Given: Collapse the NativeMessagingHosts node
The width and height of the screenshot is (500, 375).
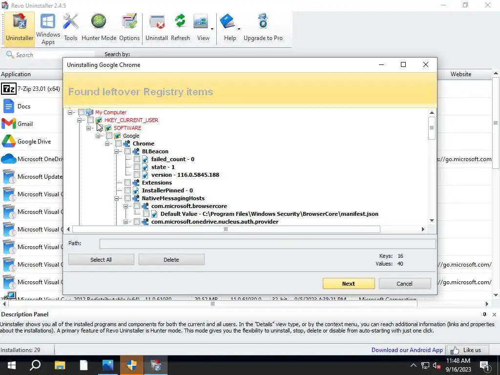Looking at the screenshot, I should (x=116, y=198).
